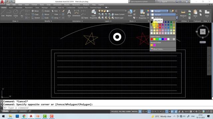Pick red index color swatch
This screenshot has width=213, height=119.
point(152,39)
